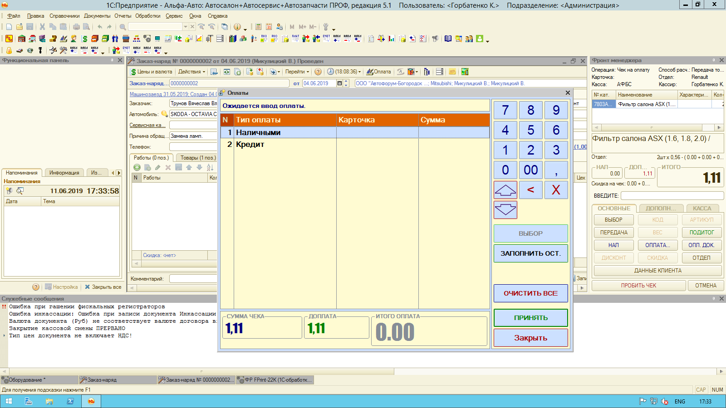Open Windows Start button
This screenshot has height=408, width=726.
[9, 401]
